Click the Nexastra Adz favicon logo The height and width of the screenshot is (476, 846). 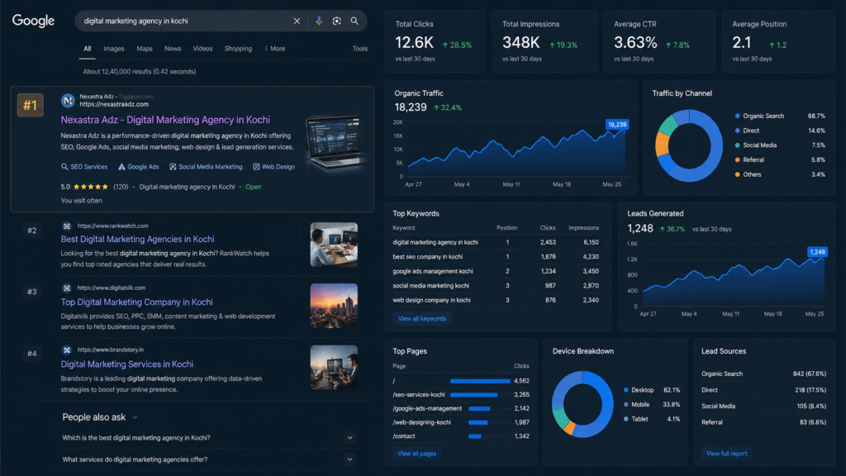pyautogui.click(x=68, y=100)
